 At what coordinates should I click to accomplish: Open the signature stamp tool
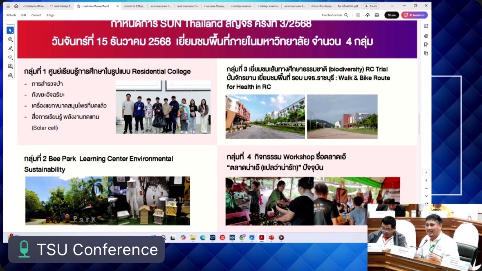(x=10, y=75)
